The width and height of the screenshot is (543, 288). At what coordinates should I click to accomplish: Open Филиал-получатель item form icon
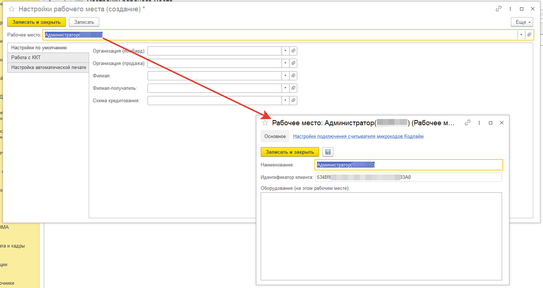(x=293, y=88)
